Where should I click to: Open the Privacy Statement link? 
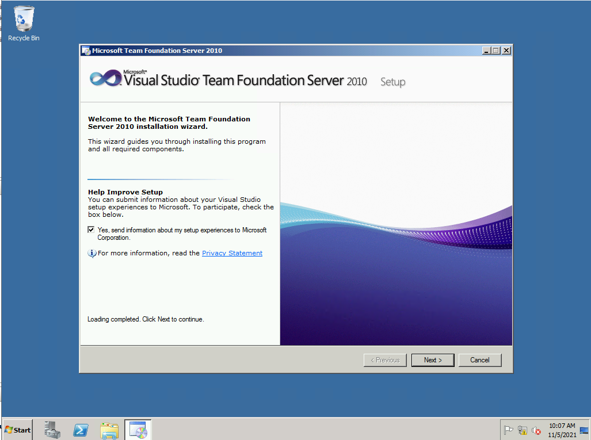232,253
